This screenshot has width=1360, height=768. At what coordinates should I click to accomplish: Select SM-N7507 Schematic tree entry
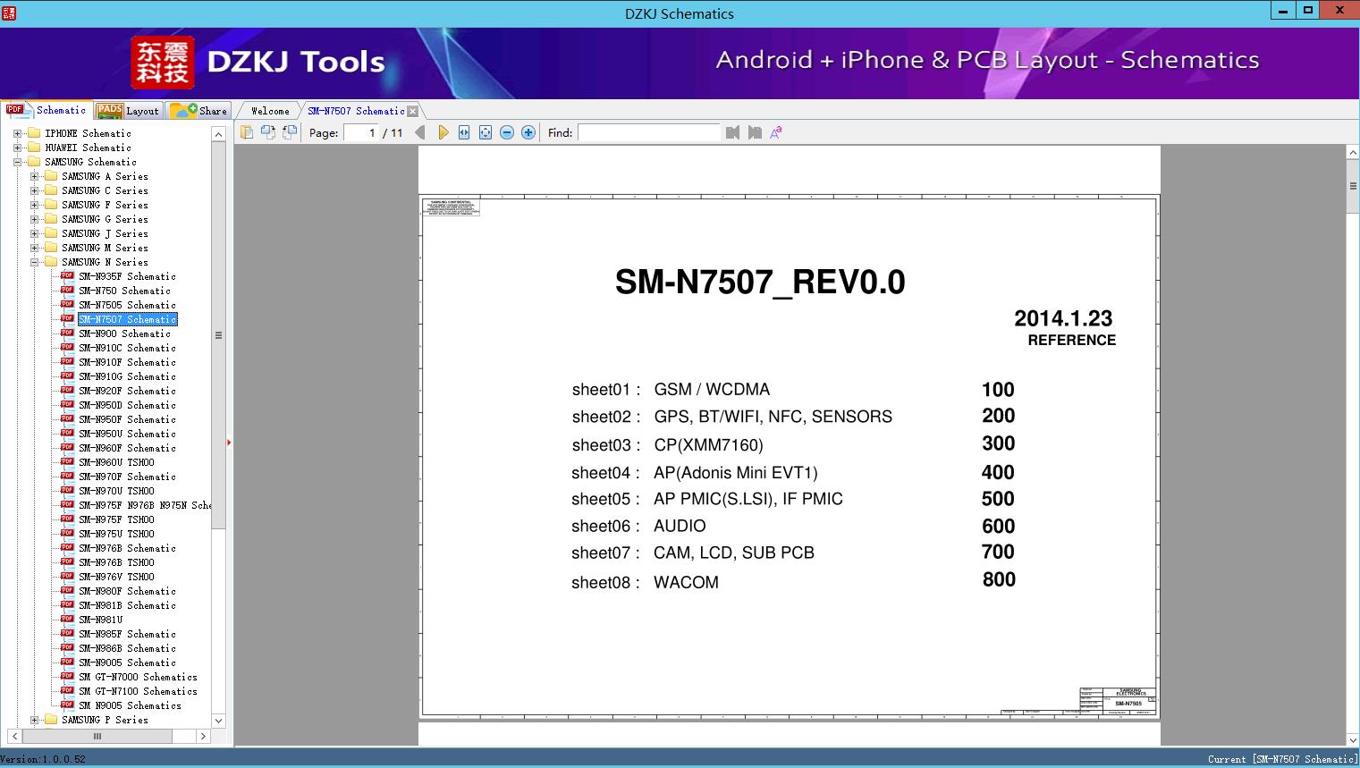pyautogui.click(x=127, y=319)
